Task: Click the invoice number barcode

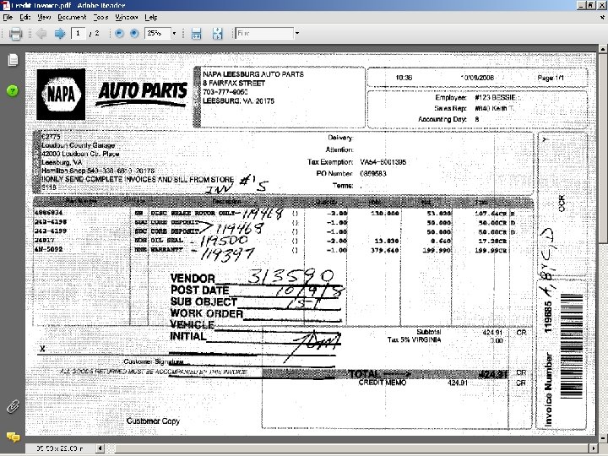Action: click(571, 346)
